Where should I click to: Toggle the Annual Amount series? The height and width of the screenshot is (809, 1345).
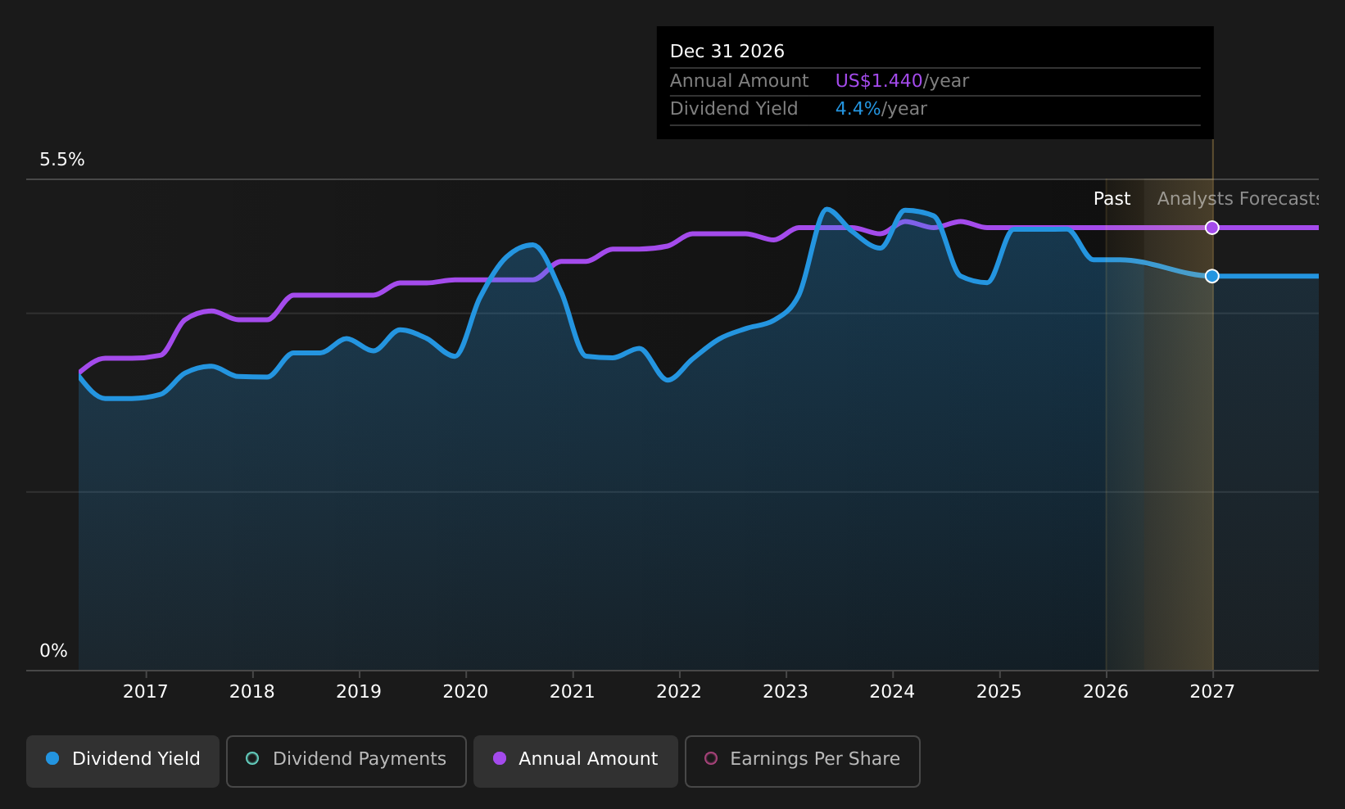click(575, 761)
